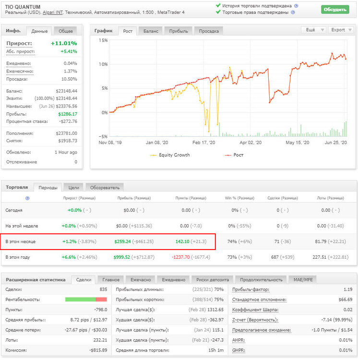Screen dimensions: 358x360
Task: Click the Прирост label
Action: (x=19, y=43)
